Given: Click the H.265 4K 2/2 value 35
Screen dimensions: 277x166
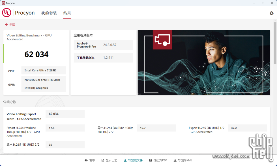Looking at the screenshot, I should point(50,145).
